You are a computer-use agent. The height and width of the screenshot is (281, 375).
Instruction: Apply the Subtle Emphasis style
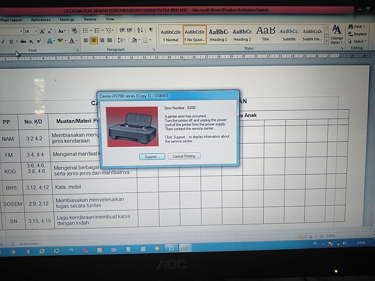[x=312, y=35]
